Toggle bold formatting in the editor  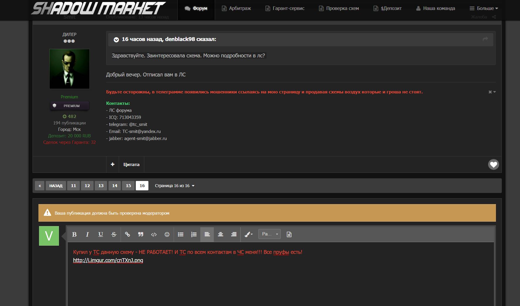74,234
